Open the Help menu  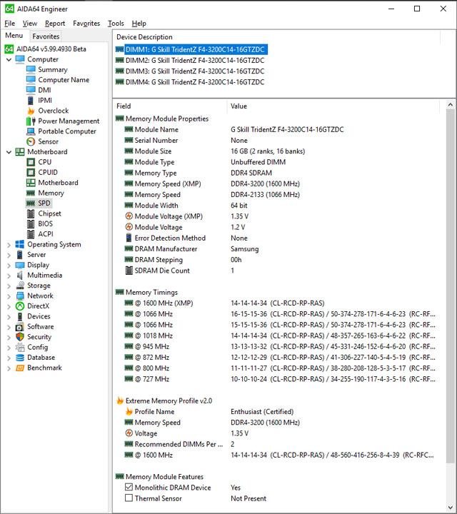click(x=139, y=24)
